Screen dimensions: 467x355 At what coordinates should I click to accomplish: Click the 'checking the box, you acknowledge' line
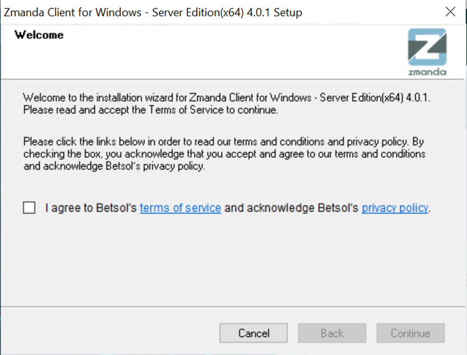click(225, 154)
